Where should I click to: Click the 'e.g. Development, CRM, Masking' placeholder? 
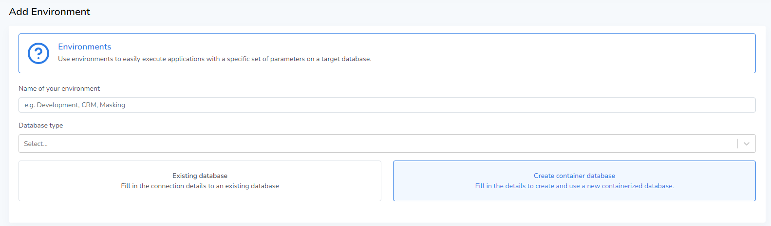75,105
